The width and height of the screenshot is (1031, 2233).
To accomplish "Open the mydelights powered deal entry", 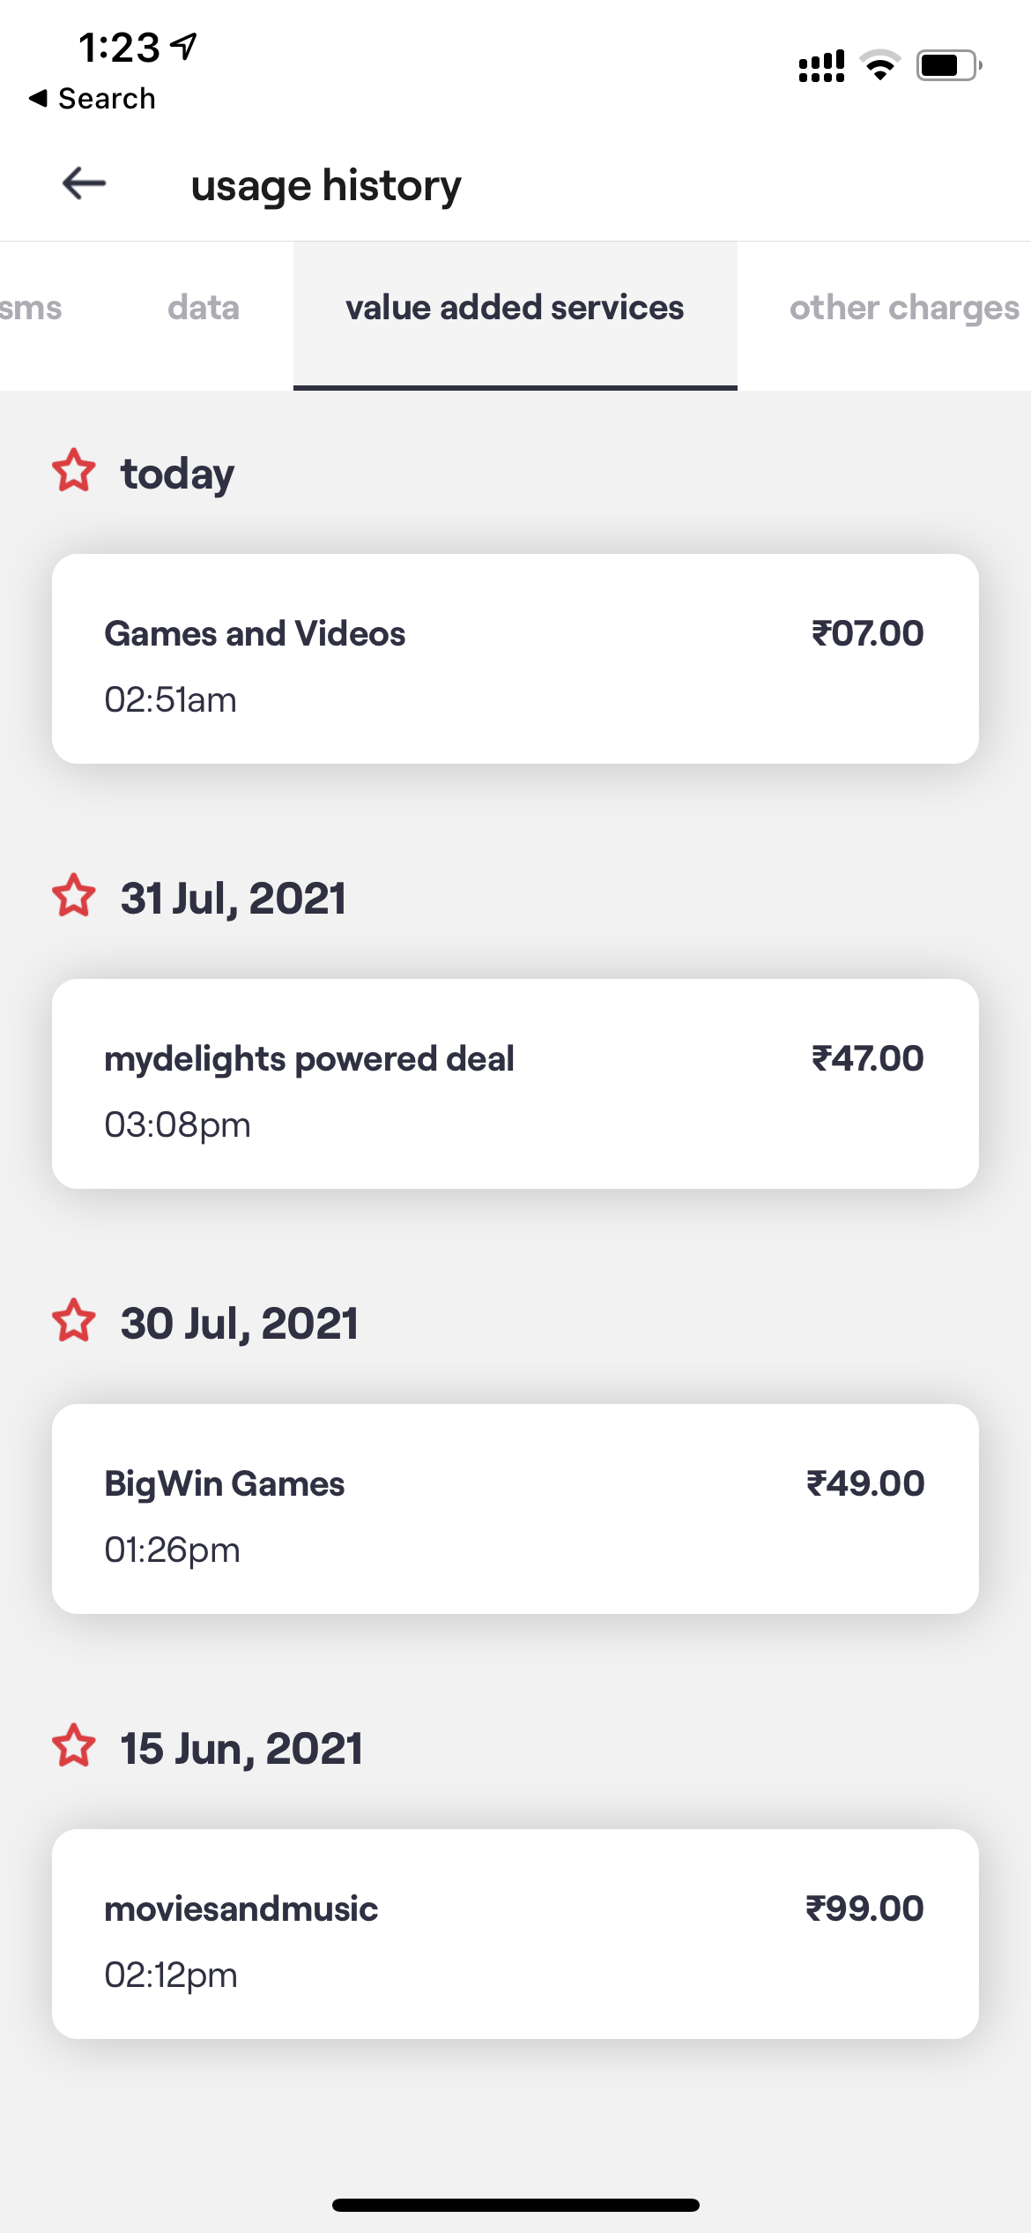I will [515, 1084].
